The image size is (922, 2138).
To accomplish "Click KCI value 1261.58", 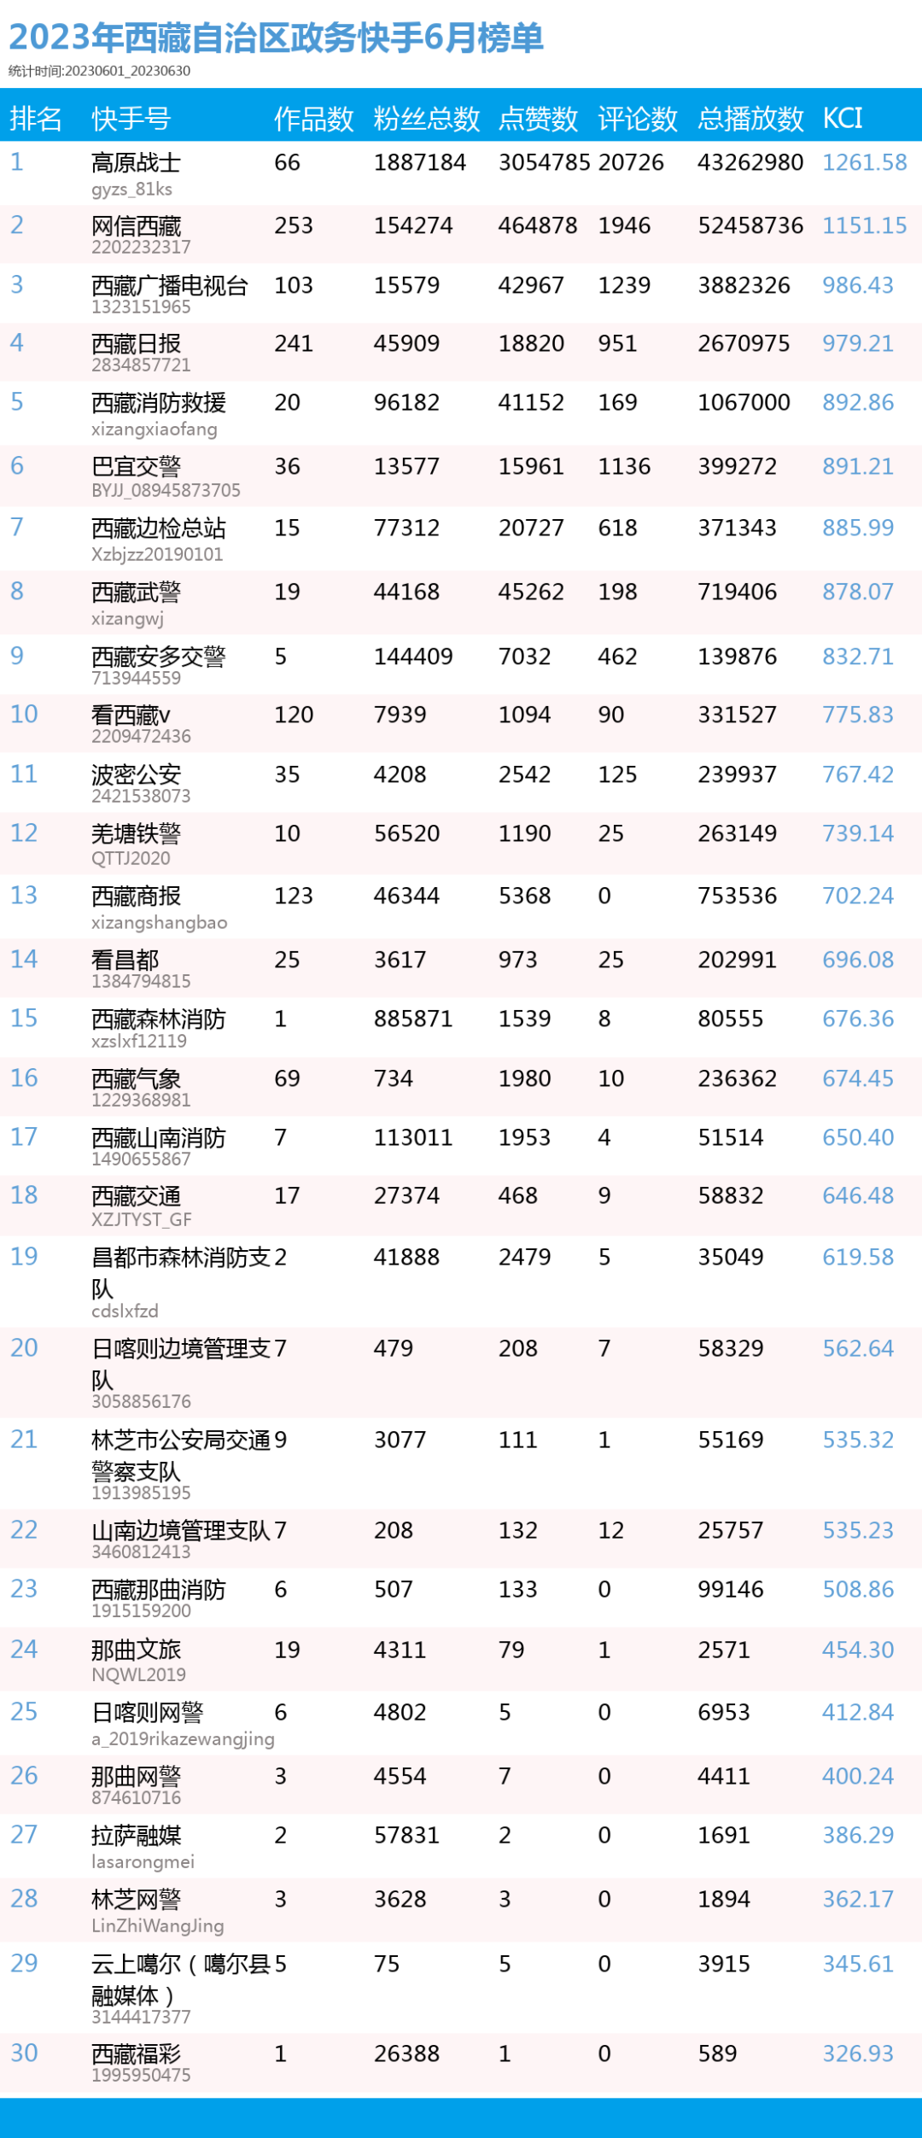I will [x=865, y=162].
